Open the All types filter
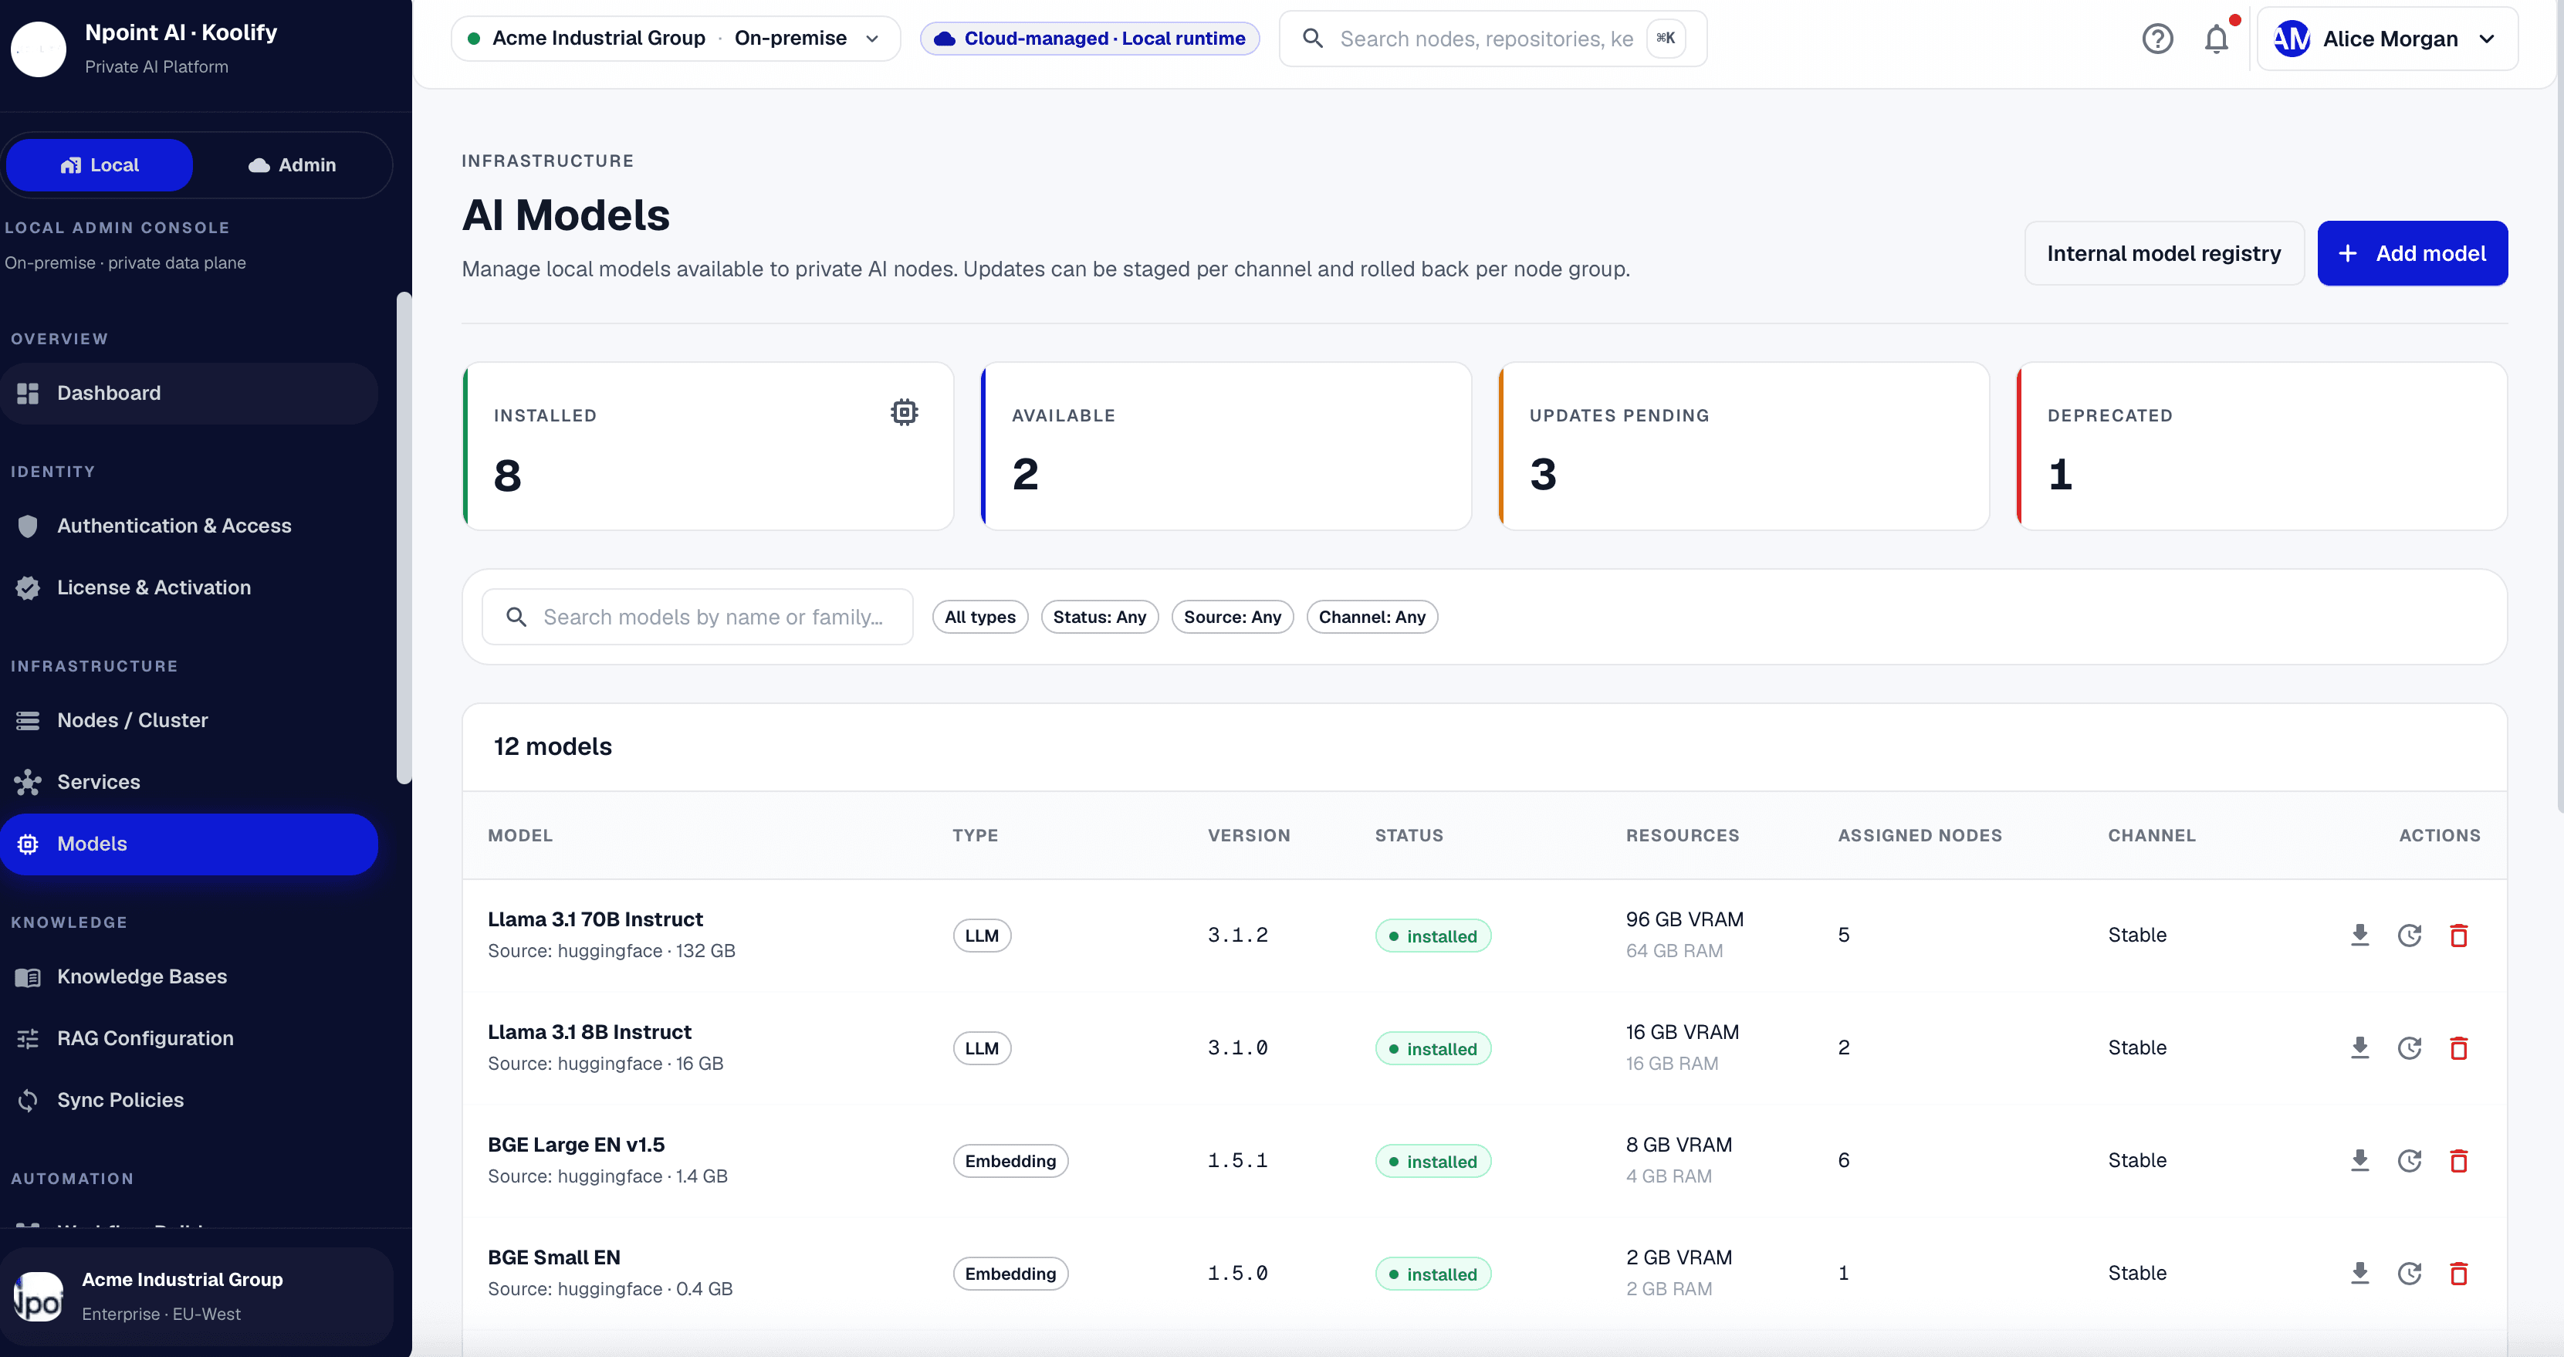Image resolution: width=2564 pixels, height=1357 pixels. (979, 618)
